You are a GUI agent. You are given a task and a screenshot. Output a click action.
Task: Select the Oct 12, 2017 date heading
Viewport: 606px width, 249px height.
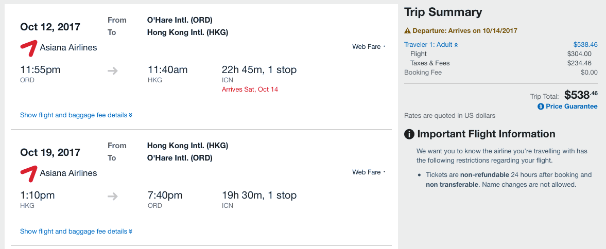coord(50,27)
